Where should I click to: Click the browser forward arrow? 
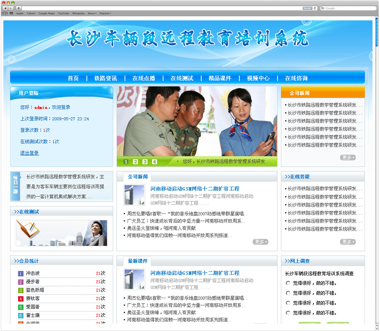click(11, 8)
